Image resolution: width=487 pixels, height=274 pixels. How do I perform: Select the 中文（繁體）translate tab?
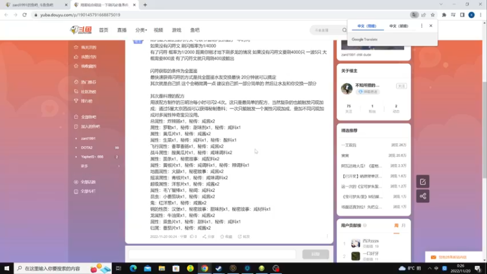(399, 26)
